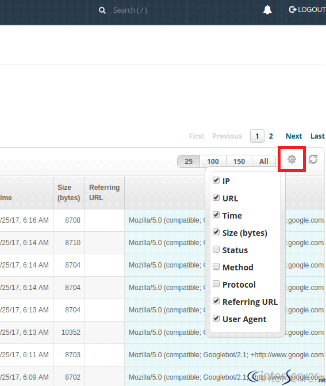Refresh the table with the reload icon
This screenshot has width=326, height=386.
[313, 159]
